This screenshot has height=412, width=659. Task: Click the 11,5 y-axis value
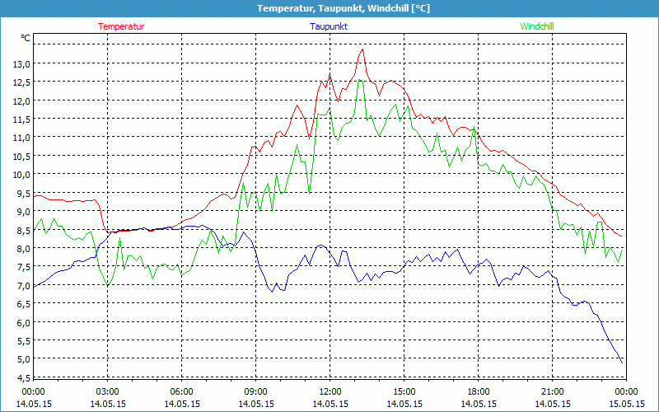pyautogui.click(x=21, y=119)
